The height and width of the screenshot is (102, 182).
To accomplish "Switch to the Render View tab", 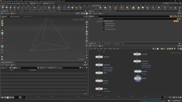I will [x=22, y=11].
